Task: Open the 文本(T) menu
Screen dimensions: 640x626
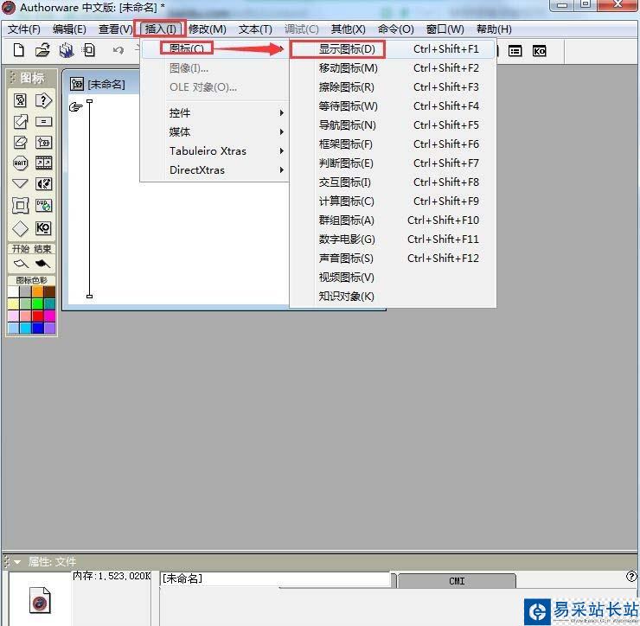Action: [x=255, y=29]
